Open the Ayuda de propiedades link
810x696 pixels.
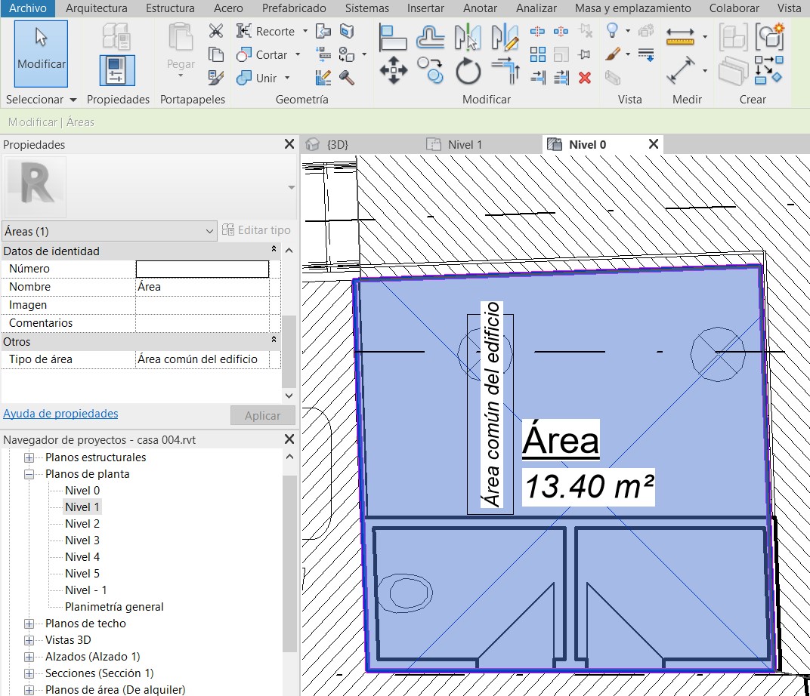click(60, 414)
